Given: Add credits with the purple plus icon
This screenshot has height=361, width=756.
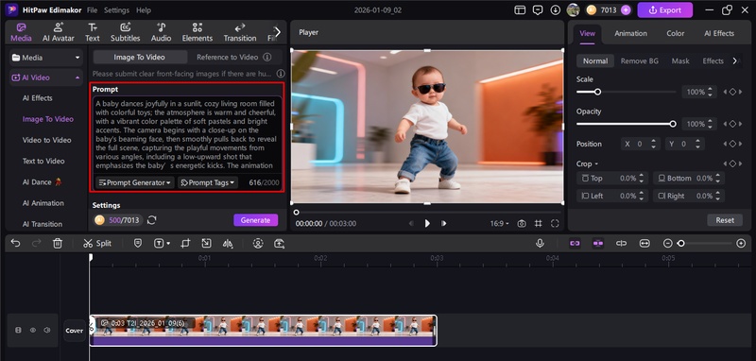Looking at the screenshot, I should (626, 10).
